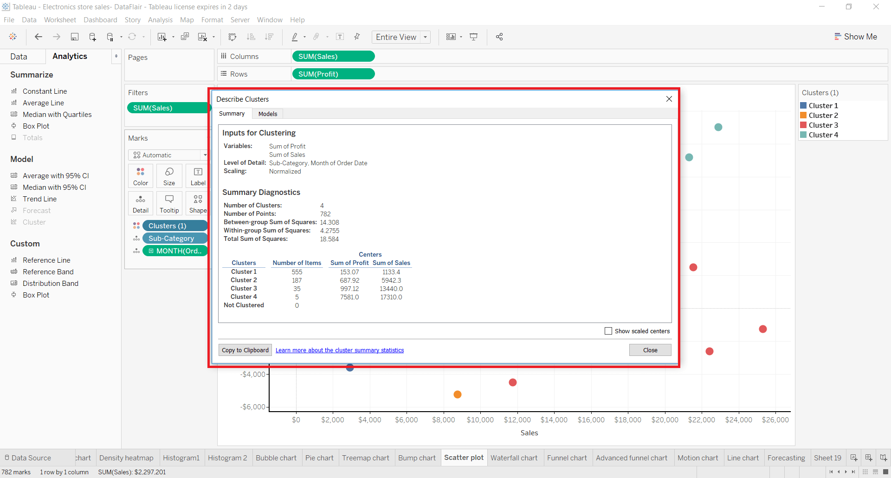
Task: Click the Cluster 2 orange color swatch
Action: (804, 115)
